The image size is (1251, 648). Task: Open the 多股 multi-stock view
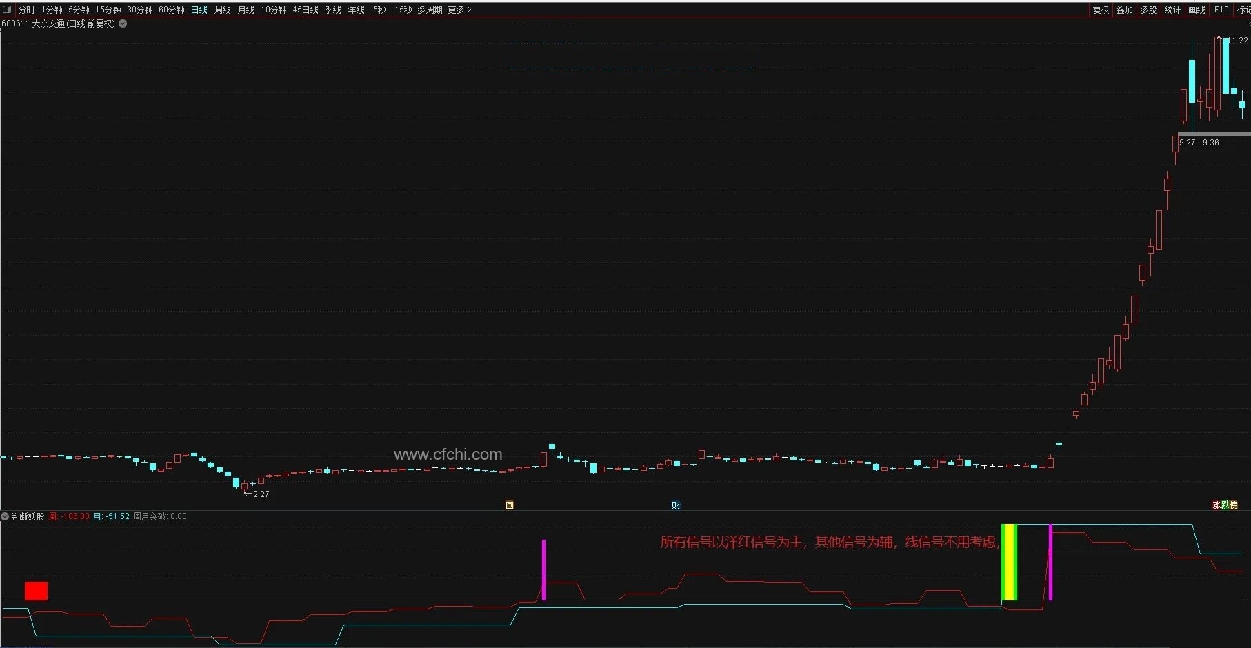(x=1148, y=10)
